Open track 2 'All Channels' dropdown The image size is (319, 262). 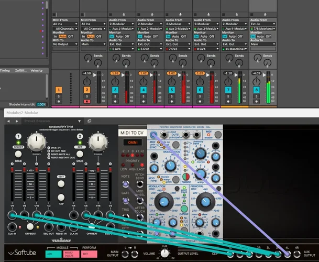click(93, 29)
